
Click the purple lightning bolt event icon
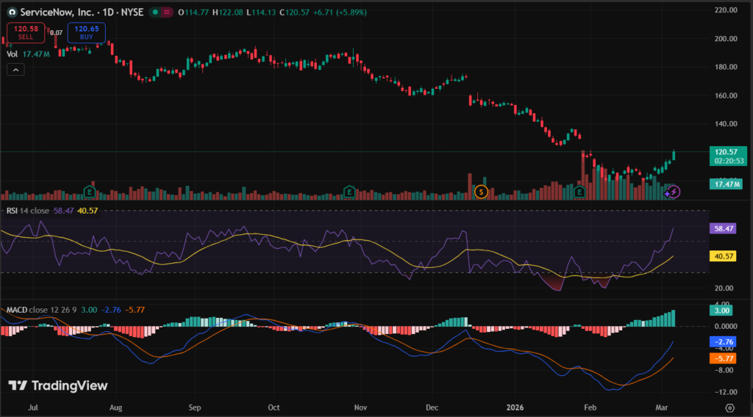(x=674, y=192)
